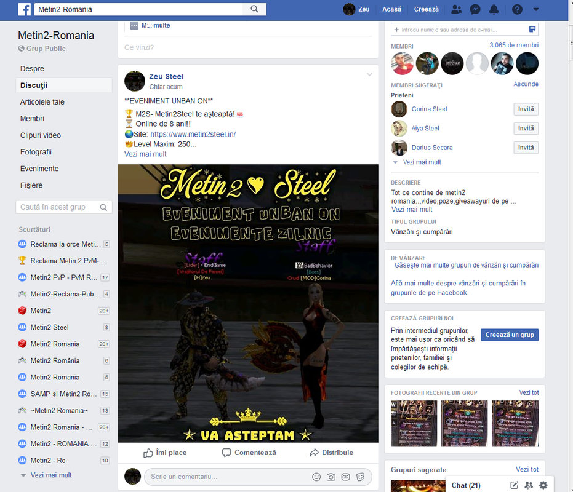Select Discuții in group sidebar
Image resolution: width=573 pixels, height=492 pixels.
pyautogui.click(x=64, y=85)
